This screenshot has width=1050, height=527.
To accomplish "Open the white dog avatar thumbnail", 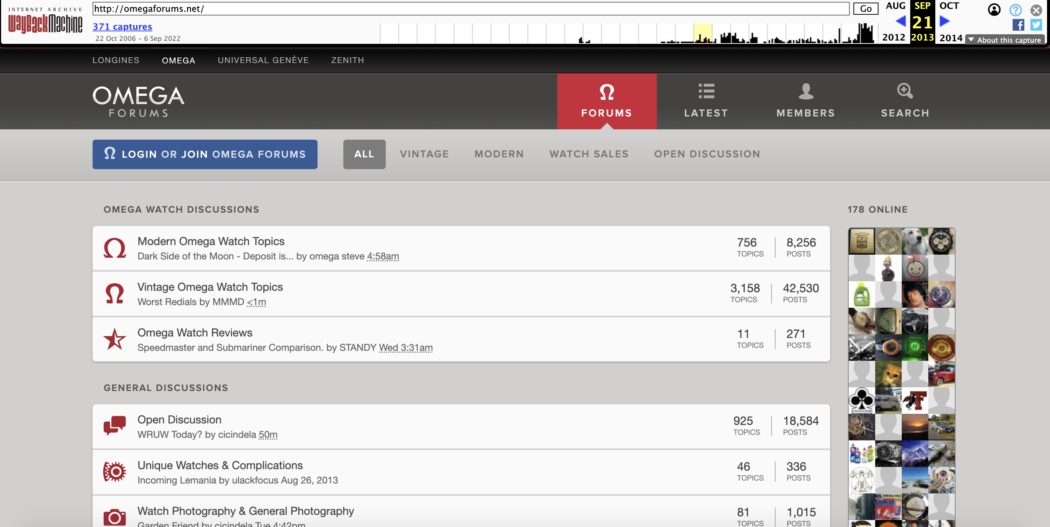I will [914, 241].
